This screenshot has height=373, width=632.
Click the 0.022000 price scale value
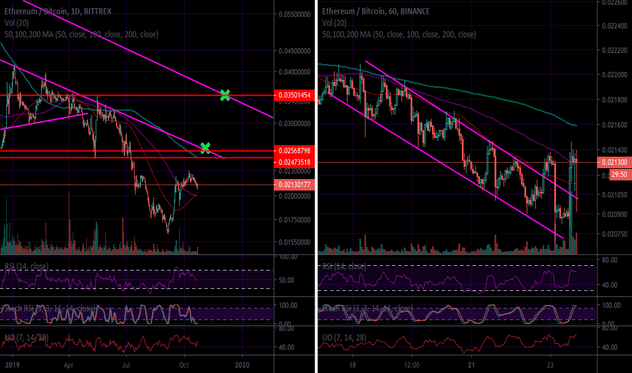(x=614, y=75)
